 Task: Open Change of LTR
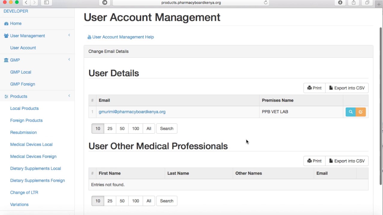(x=24, y=193)
